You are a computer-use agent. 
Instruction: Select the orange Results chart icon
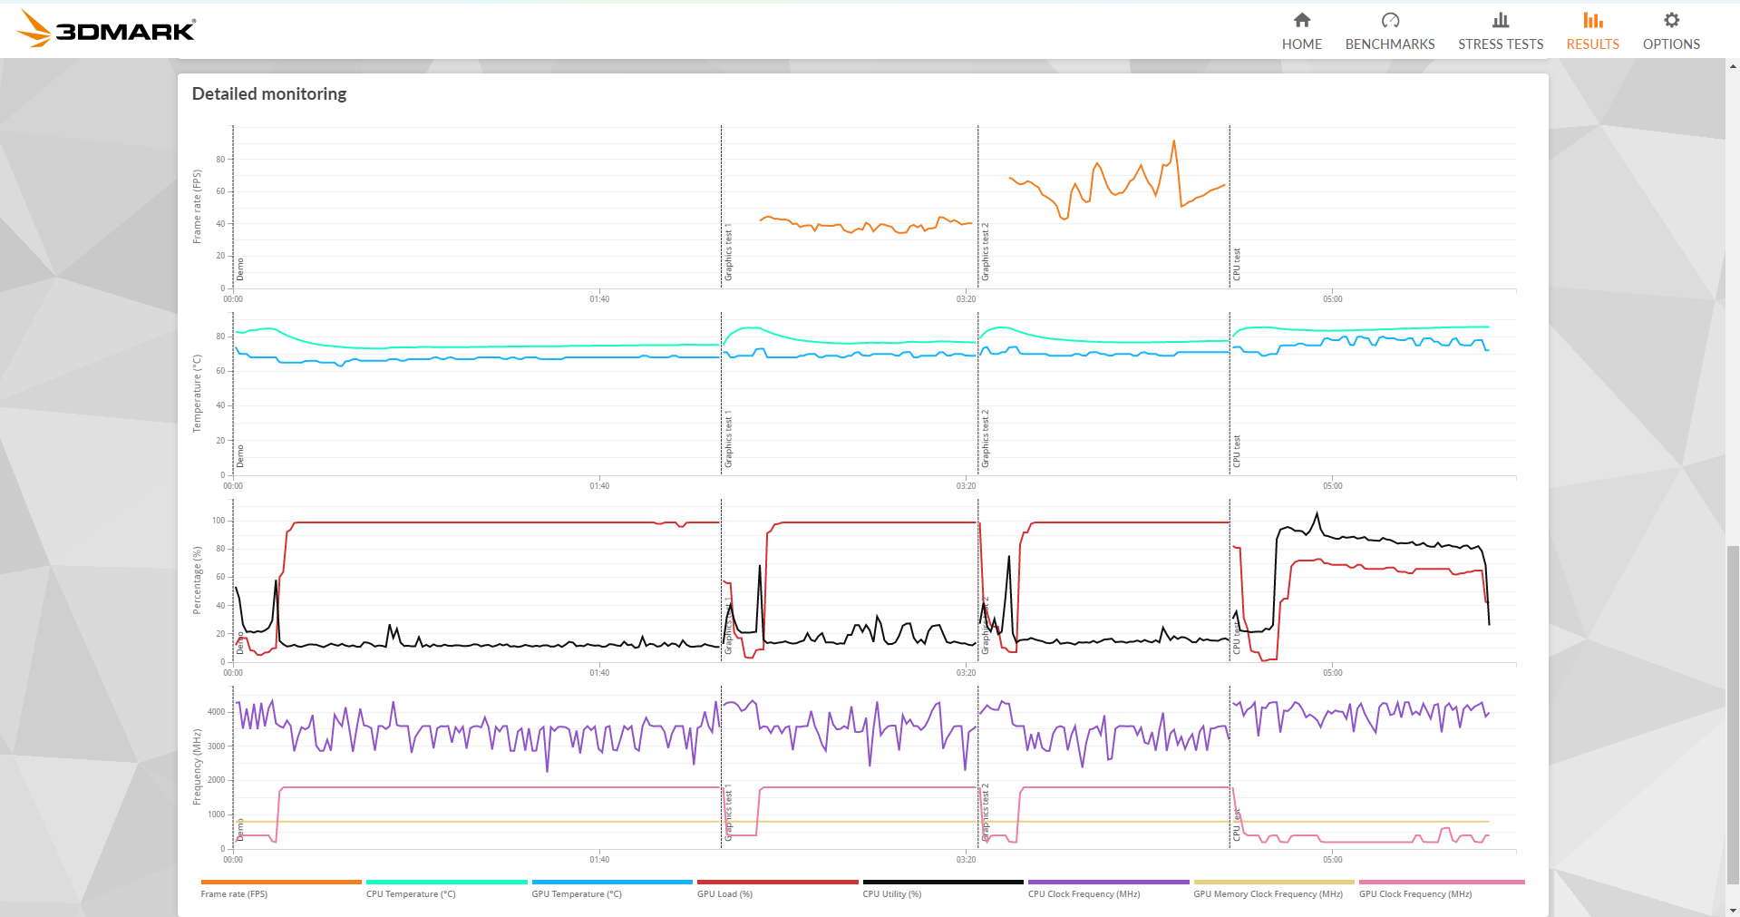(x=1591, y=19)
